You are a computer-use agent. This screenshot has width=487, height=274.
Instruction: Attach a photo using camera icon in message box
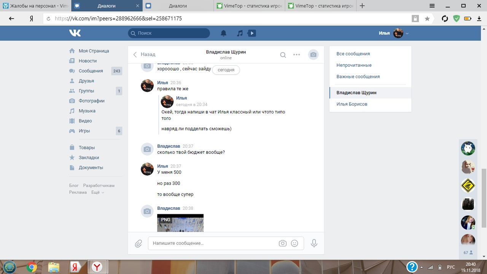coord(282,243)
